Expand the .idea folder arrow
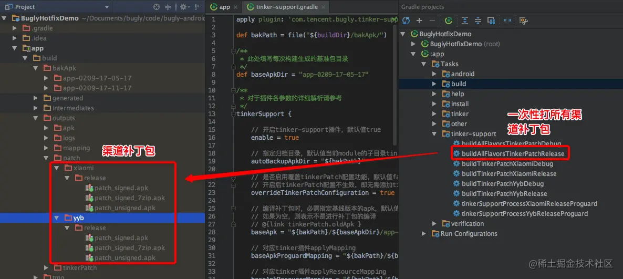 tap(15, 38)
